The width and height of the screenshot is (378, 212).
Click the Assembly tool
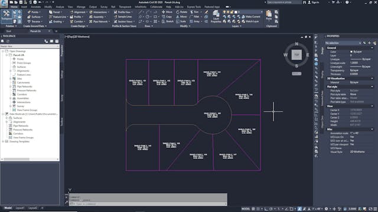(97, 17)
